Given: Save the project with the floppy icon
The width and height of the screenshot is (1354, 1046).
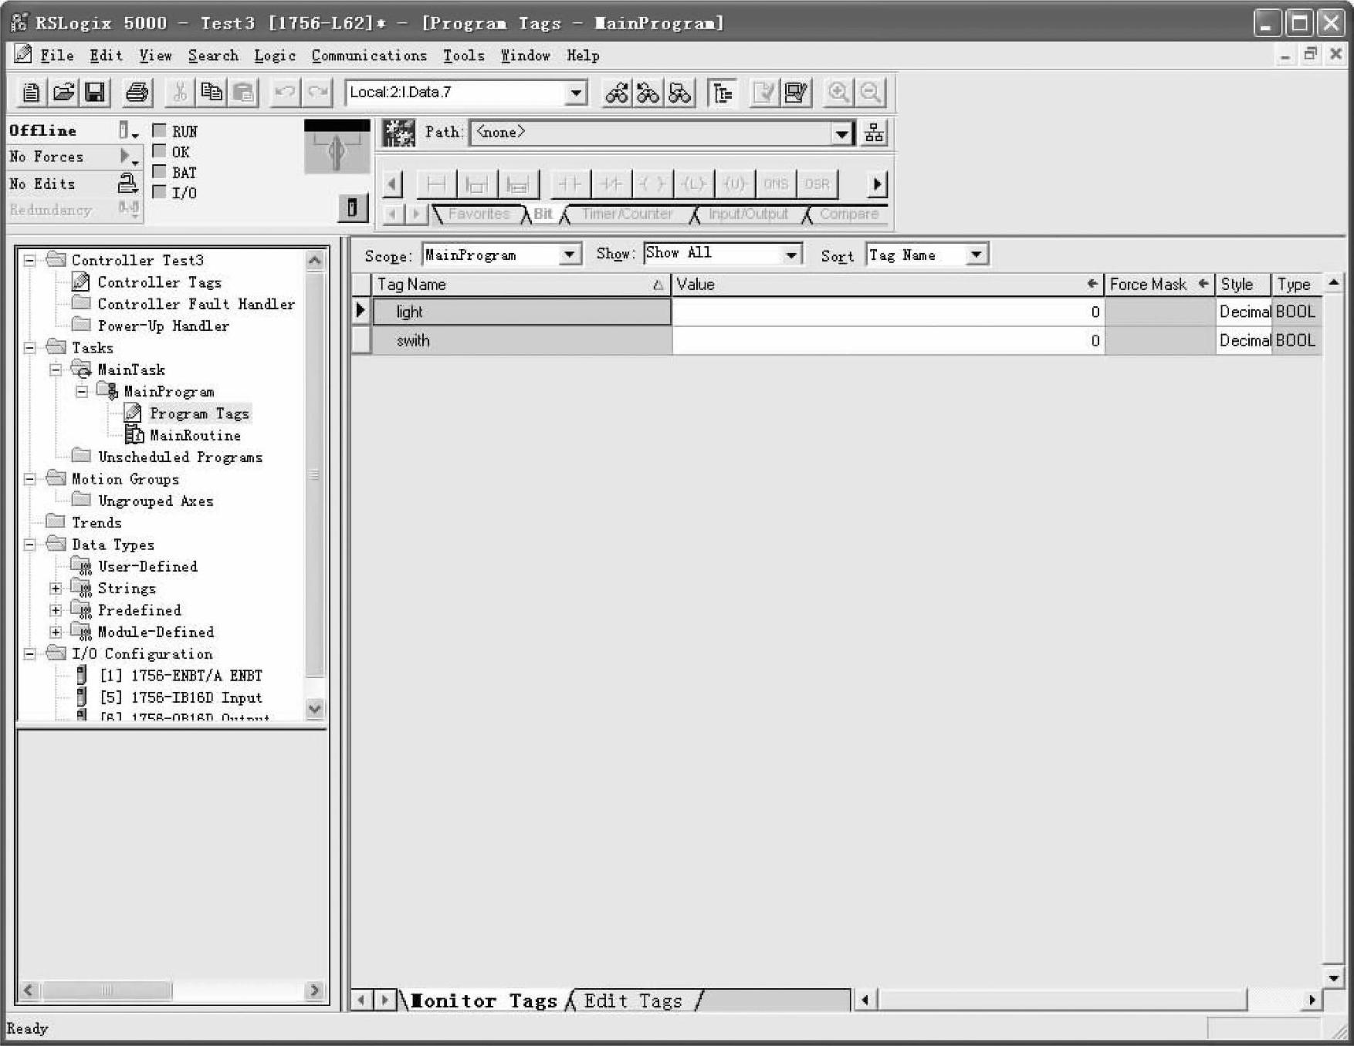Looking at the screenshot, I should coord(95,93).
